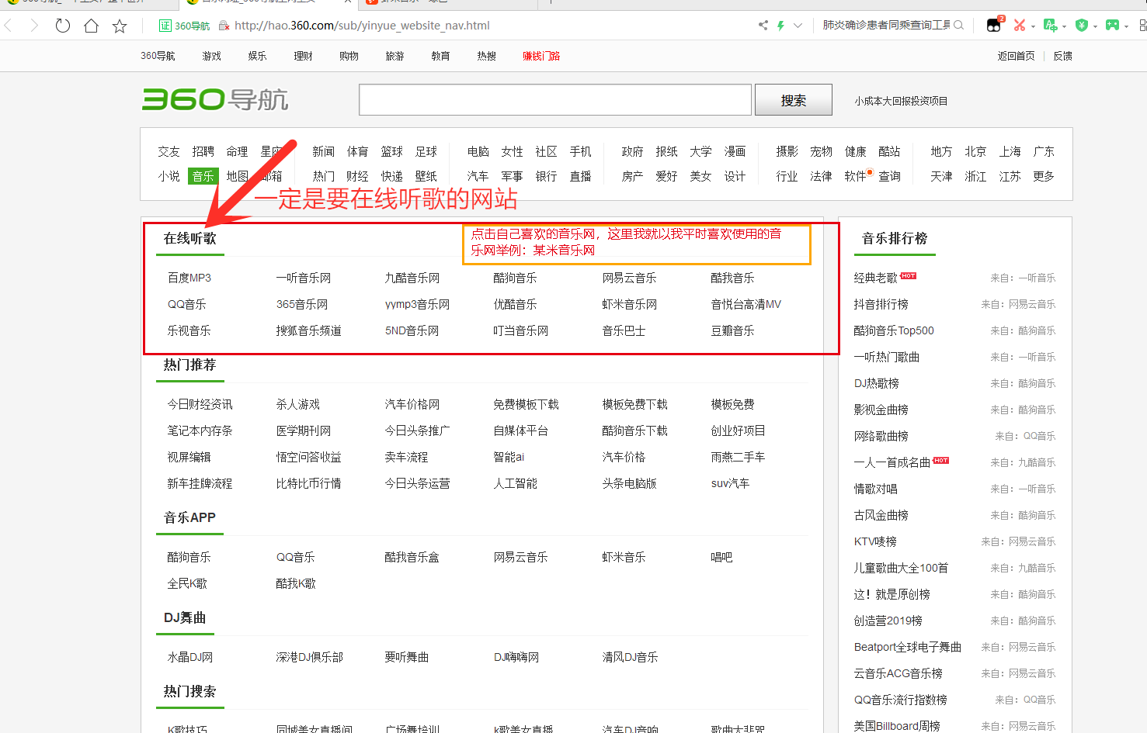Viewport: 1147px width, 733px height.
Task: Click the browser back arrow
Action: [9, 26]
